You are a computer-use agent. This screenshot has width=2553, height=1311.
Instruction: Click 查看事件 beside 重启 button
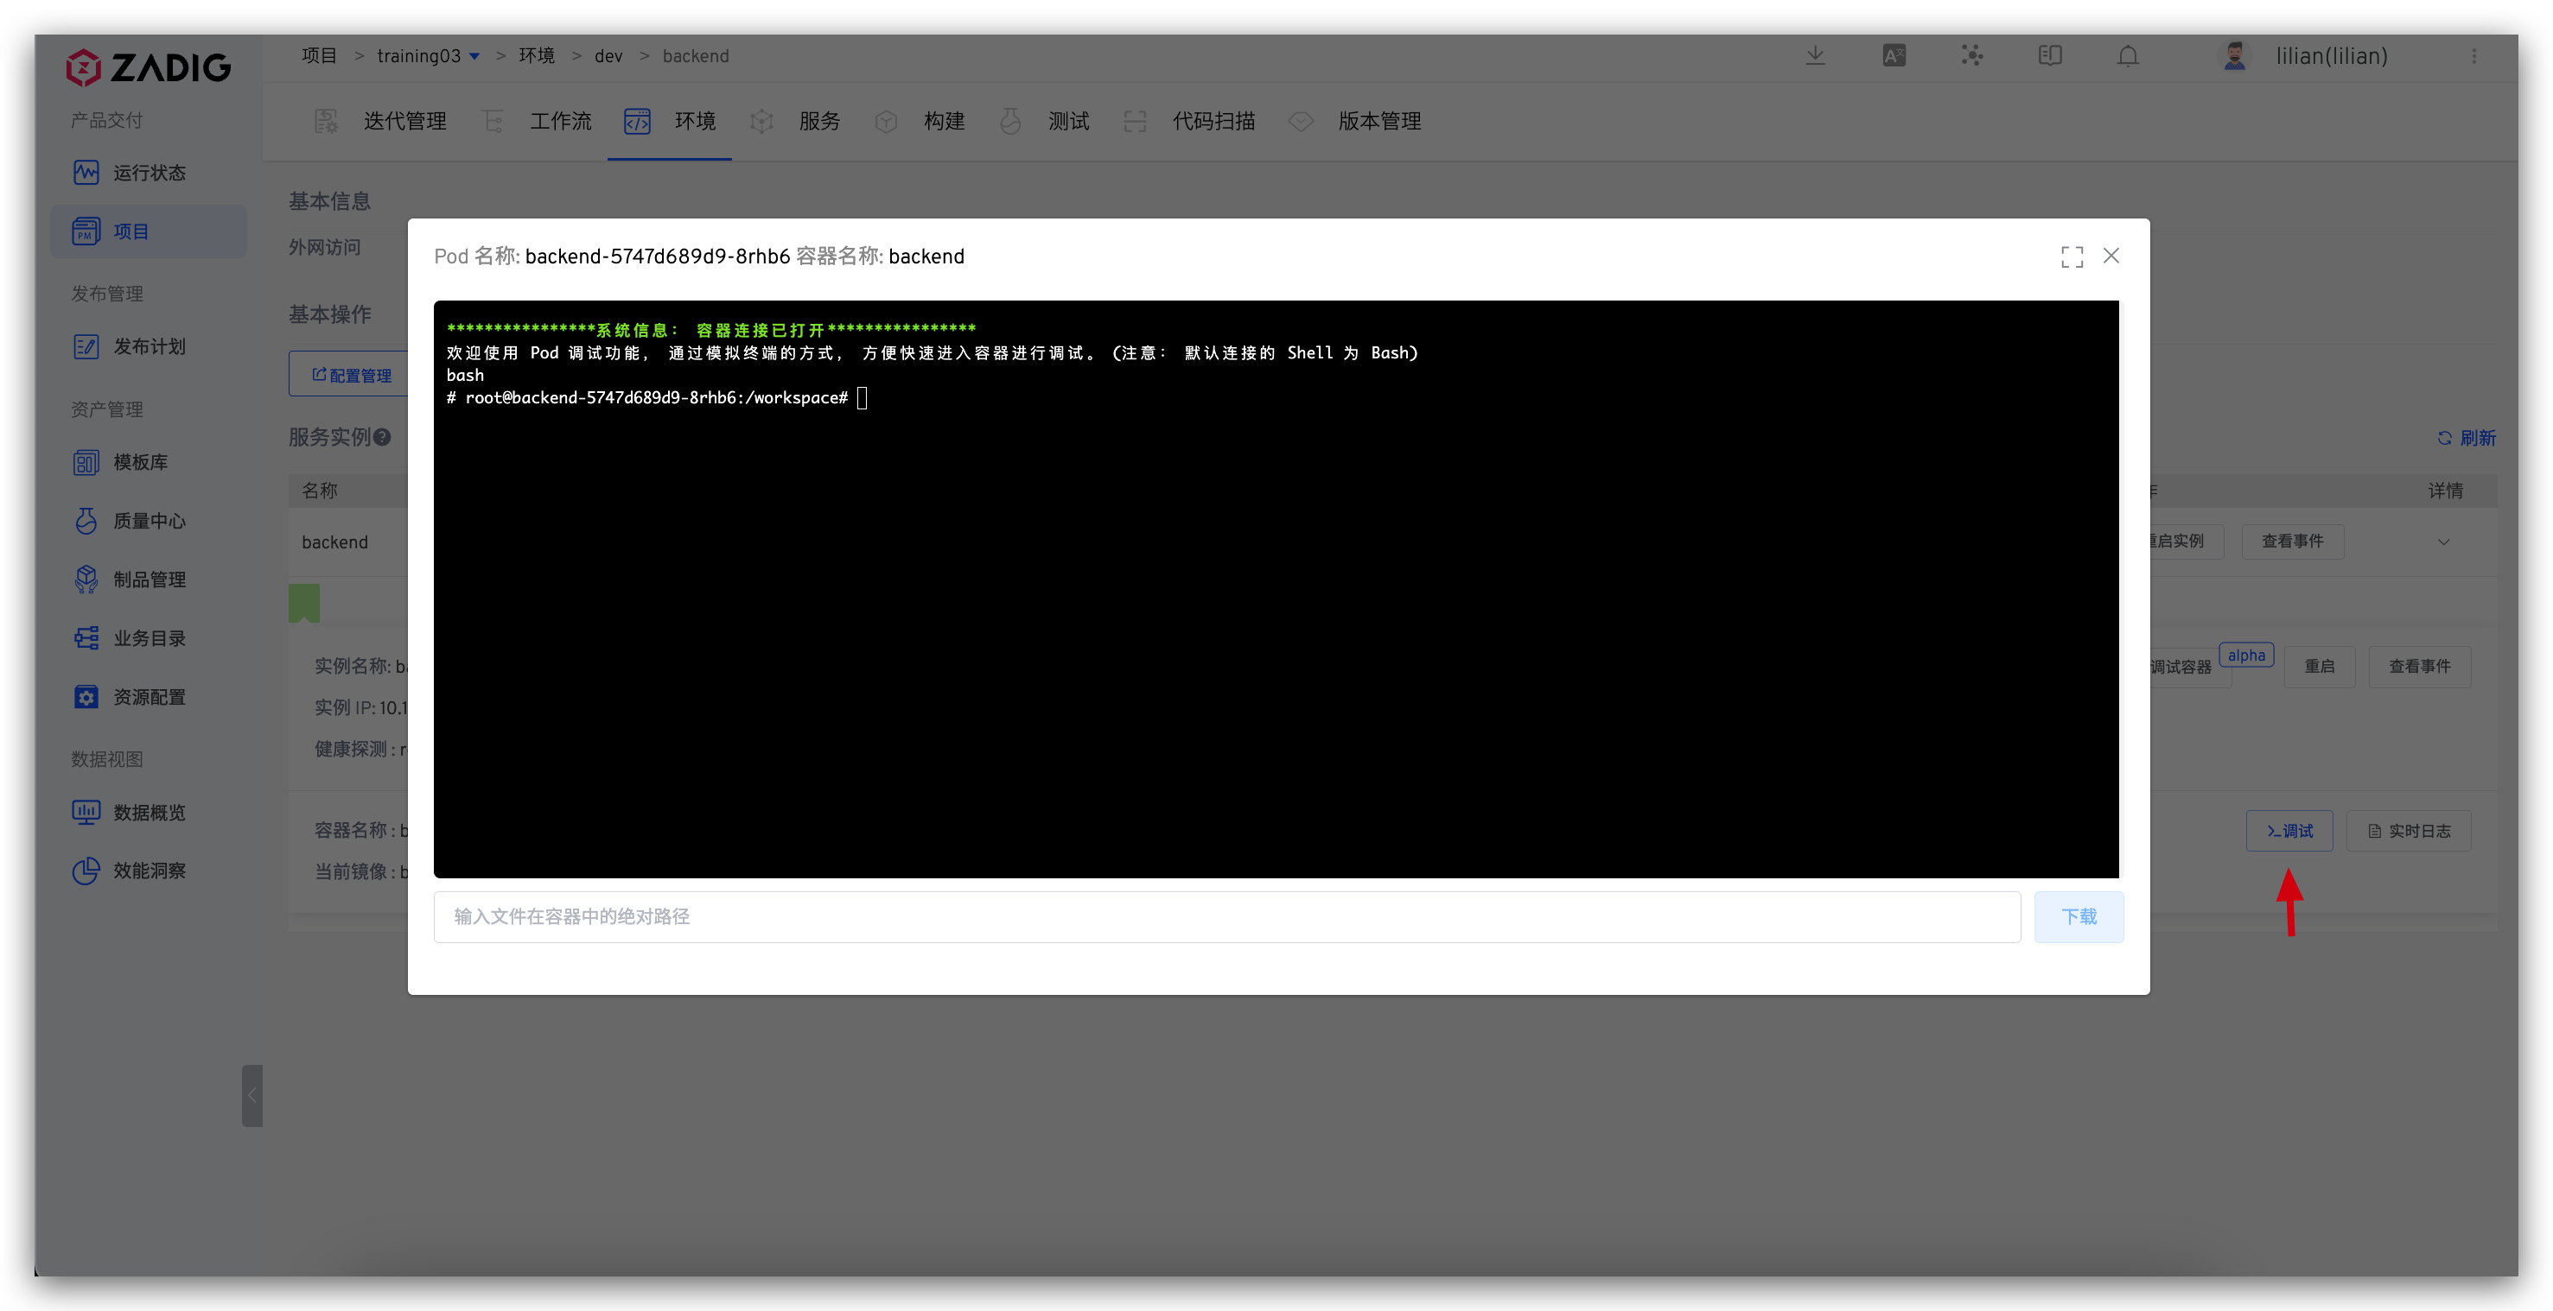click(2419, 667)
